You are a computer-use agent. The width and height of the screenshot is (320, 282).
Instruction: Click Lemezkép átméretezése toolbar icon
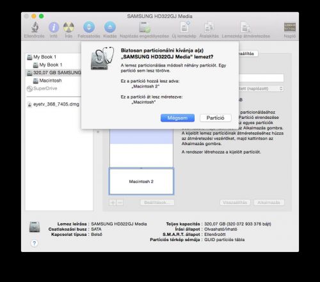(x=246, y=27)
